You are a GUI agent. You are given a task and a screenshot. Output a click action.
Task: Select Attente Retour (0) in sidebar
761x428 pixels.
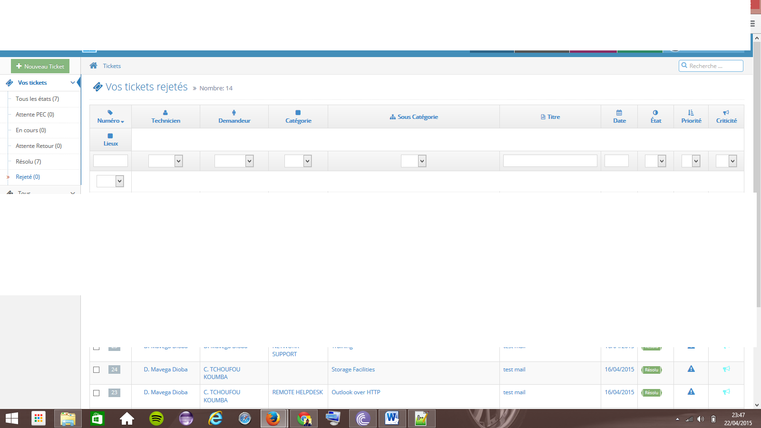coord(39,146)
